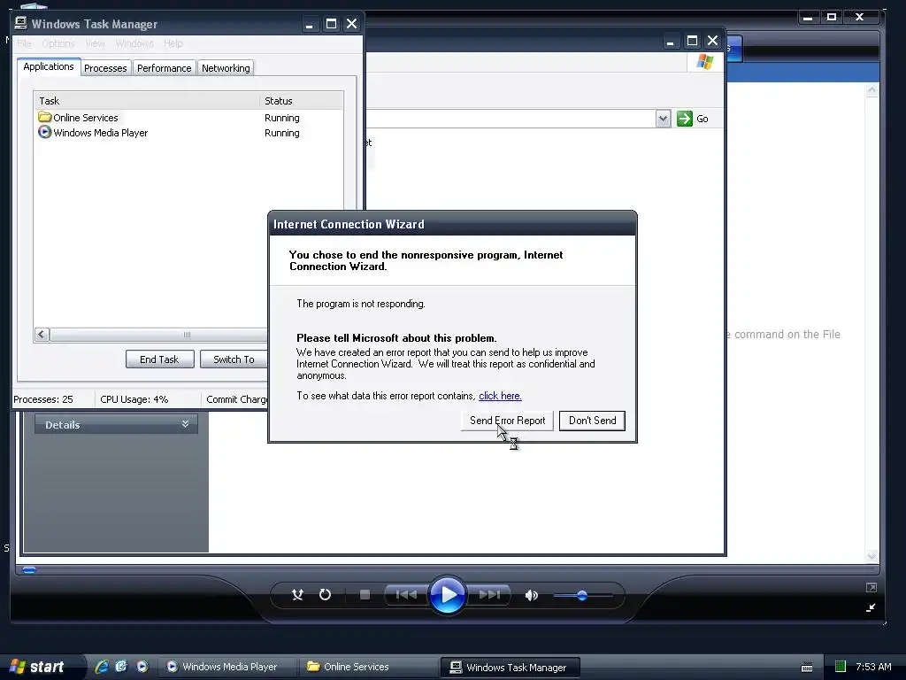906x680 pixels.
Task: Mute the Media Player volume
Action: (531, 595)
